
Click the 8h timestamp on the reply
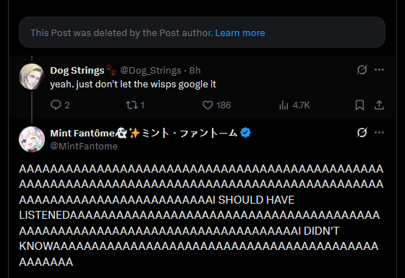(x=195, y=71)
